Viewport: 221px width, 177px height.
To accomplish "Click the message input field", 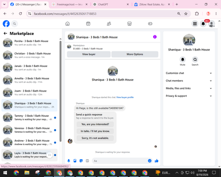I will [x=122, y=161].
